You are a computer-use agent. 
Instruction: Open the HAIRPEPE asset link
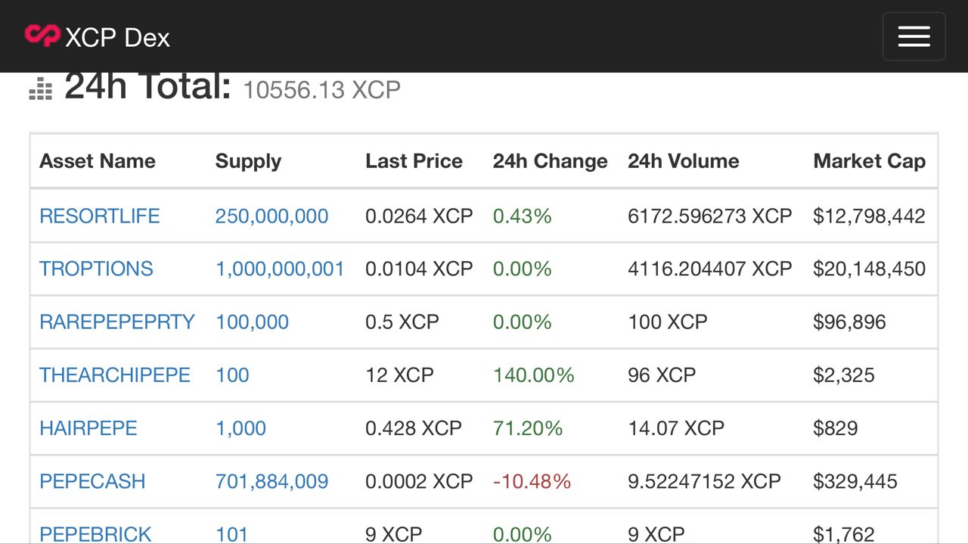tap(88, 427)
